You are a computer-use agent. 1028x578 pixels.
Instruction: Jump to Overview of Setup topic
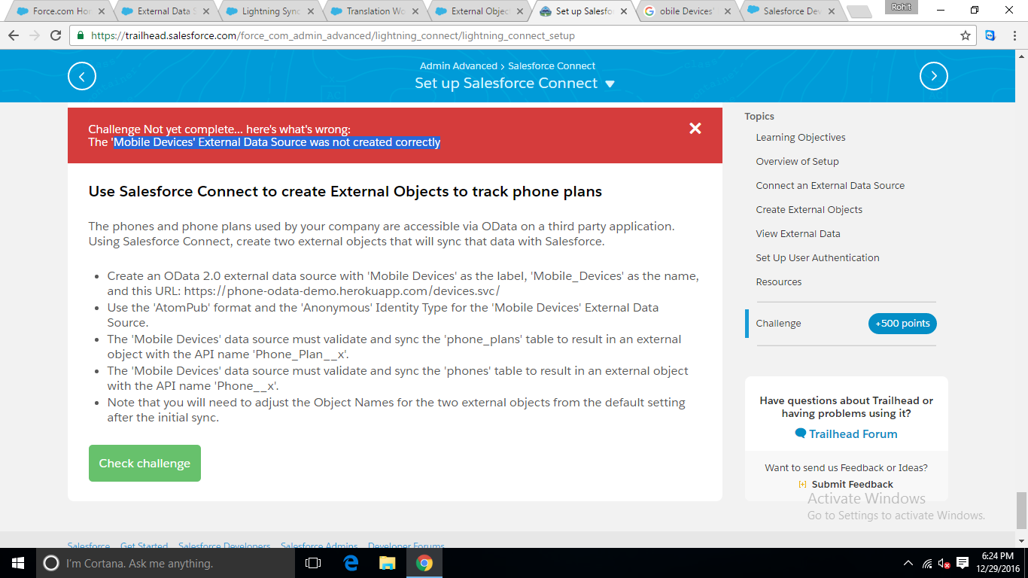point(797,162)
